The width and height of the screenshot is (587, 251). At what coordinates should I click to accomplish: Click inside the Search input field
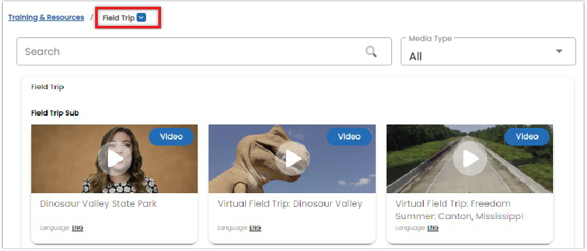204,51
